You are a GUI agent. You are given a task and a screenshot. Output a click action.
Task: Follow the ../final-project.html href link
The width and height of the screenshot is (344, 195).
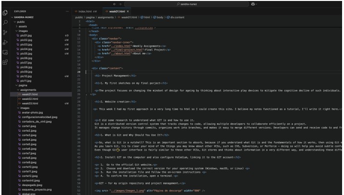click(x=127, y=50)
